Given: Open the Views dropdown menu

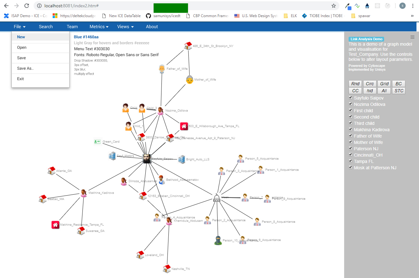Looking at the screenshot, I should coord(125,27).
